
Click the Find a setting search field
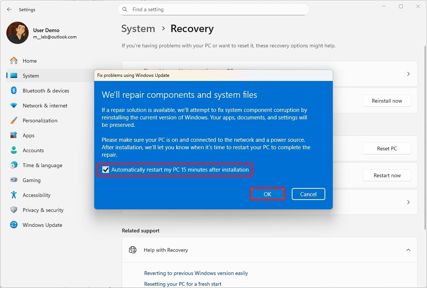coord(213,9)
